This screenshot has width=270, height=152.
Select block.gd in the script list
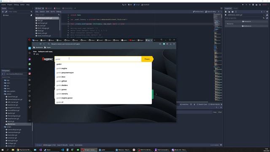(40, 31)
